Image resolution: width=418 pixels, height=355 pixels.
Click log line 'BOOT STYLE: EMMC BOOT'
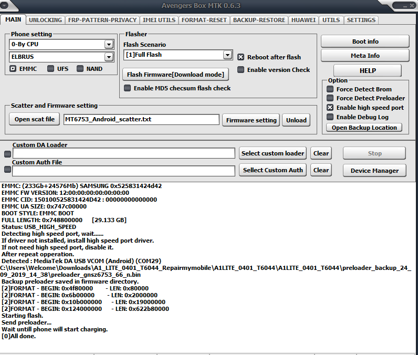click(x=38, y=213)
